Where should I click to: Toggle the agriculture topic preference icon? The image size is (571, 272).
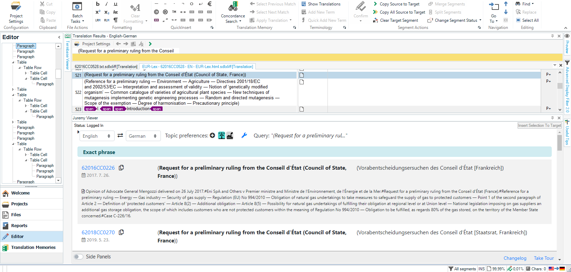click(x=222, y=135)
